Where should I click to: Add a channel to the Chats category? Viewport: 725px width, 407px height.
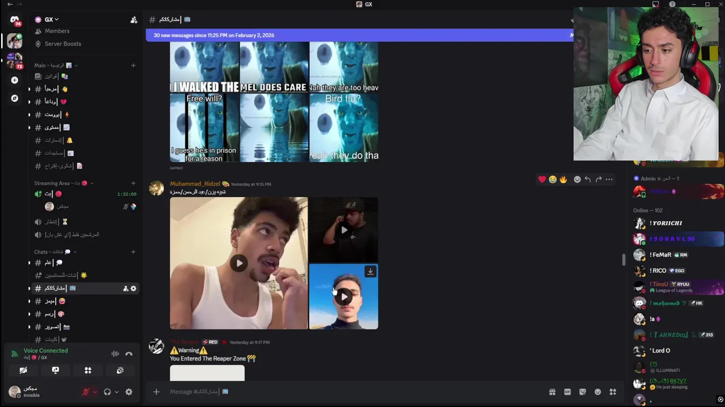coord(133,252)
